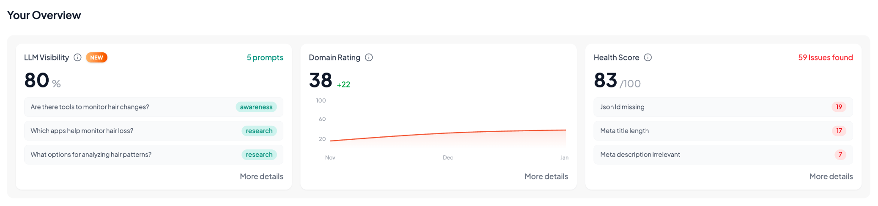
Task: Open the 5 prompts link
Action: 265,57
